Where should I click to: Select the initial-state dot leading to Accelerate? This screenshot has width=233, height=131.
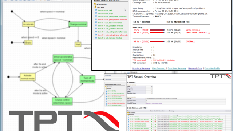(12, 11)
